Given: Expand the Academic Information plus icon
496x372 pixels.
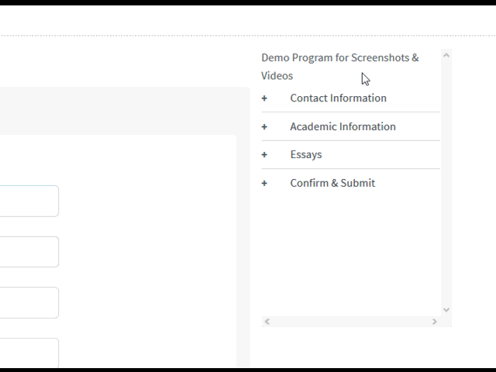Looking at the screenshot, I should (264, 127).
